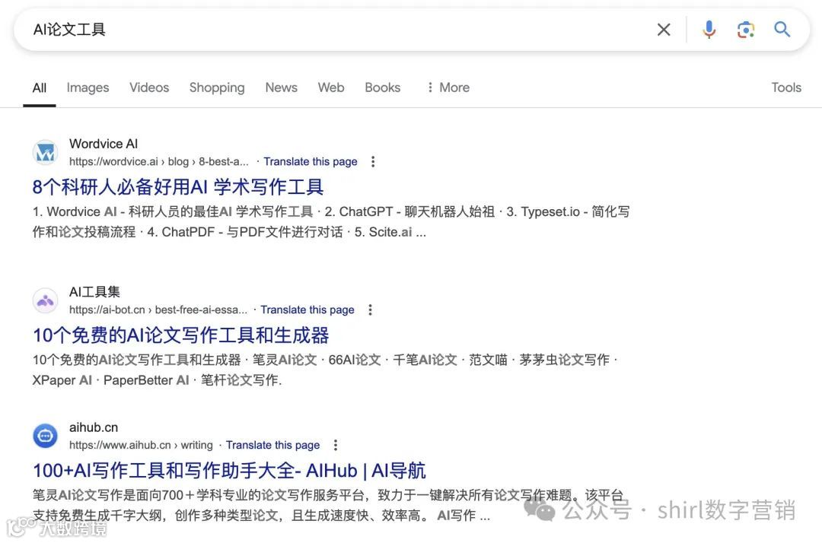Open the result 10个免费的AI论文写作工具和生成器
Screen dimensions: 822x543
(181, 335)
